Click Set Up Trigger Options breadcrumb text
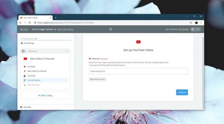The height and width of the screenshot is (124, 224). 43,29
